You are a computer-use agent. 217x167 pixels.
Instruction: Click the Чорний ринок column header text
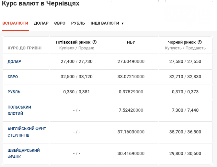tap(182, 42)
